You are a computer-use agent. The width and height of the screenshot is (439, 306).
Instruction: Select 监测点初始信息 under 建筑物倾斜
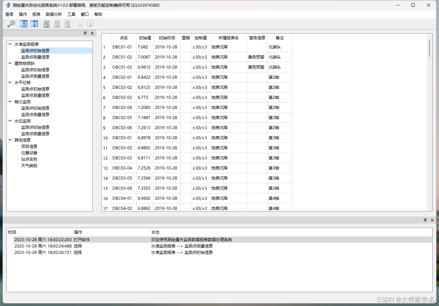(35, 70)
